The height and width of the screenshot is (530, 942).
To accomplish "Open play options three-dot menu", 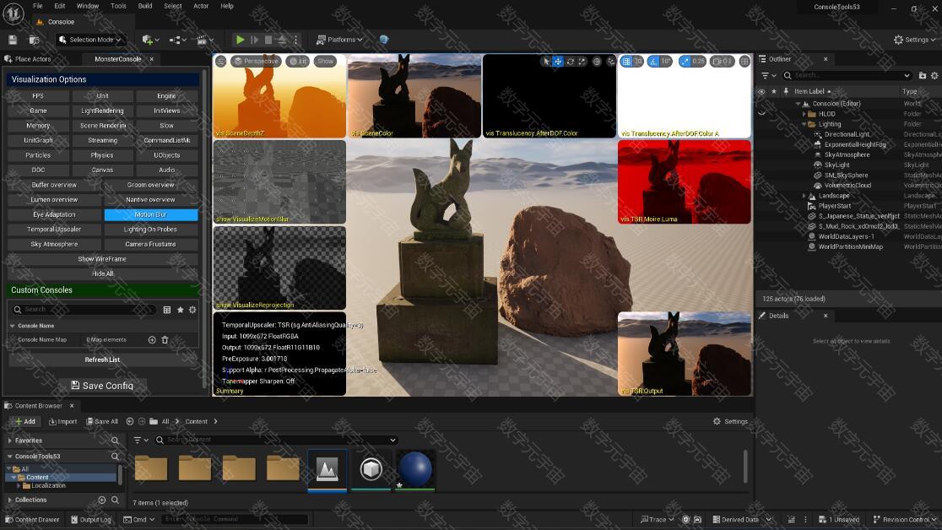I will coord(295,40).
